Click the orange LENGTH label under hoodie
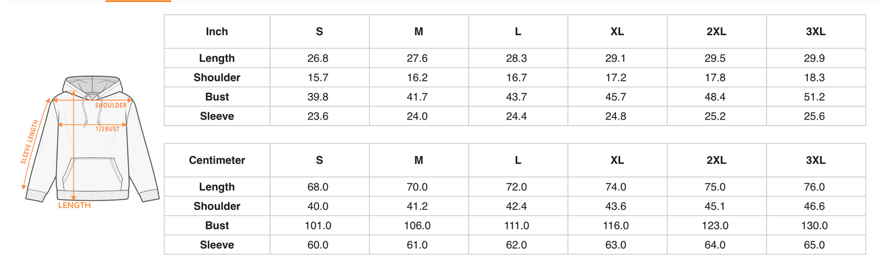 click(75, 206)
